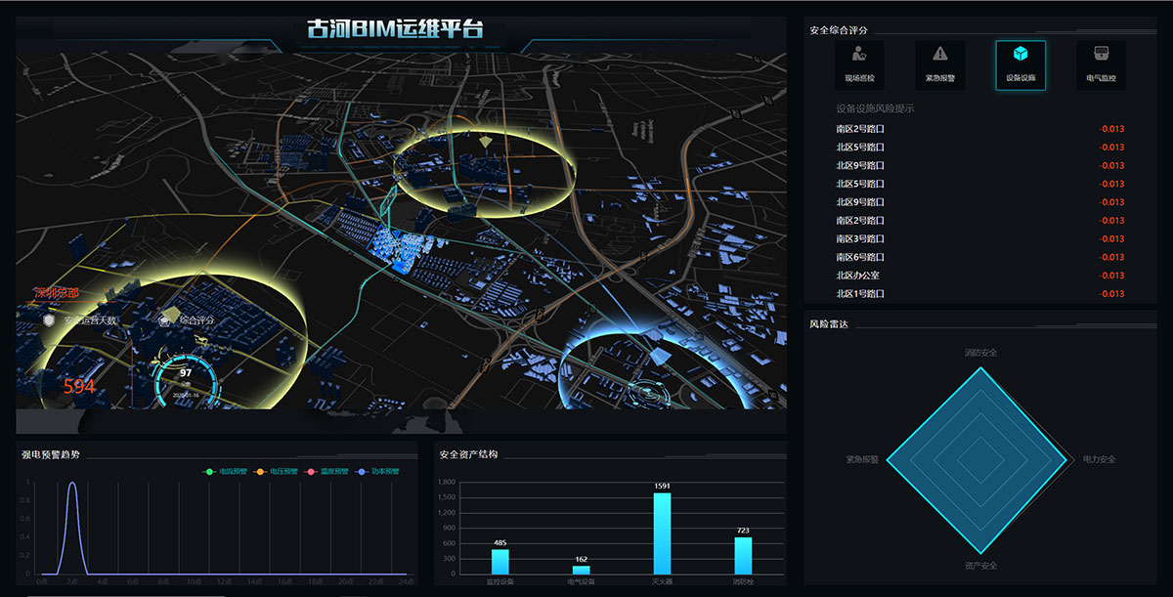Click the 灭火器 bar showing 1591

662,533
